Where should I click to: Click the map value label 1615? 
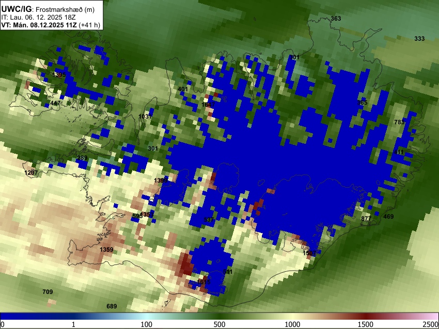pos(203,282)
